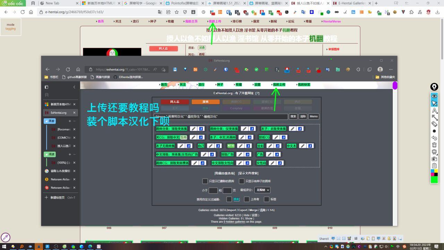The height and width of the screenshot is (250, 444).
Task: Tick the 上传者 filter checkbox
Action: pos(247,199)
